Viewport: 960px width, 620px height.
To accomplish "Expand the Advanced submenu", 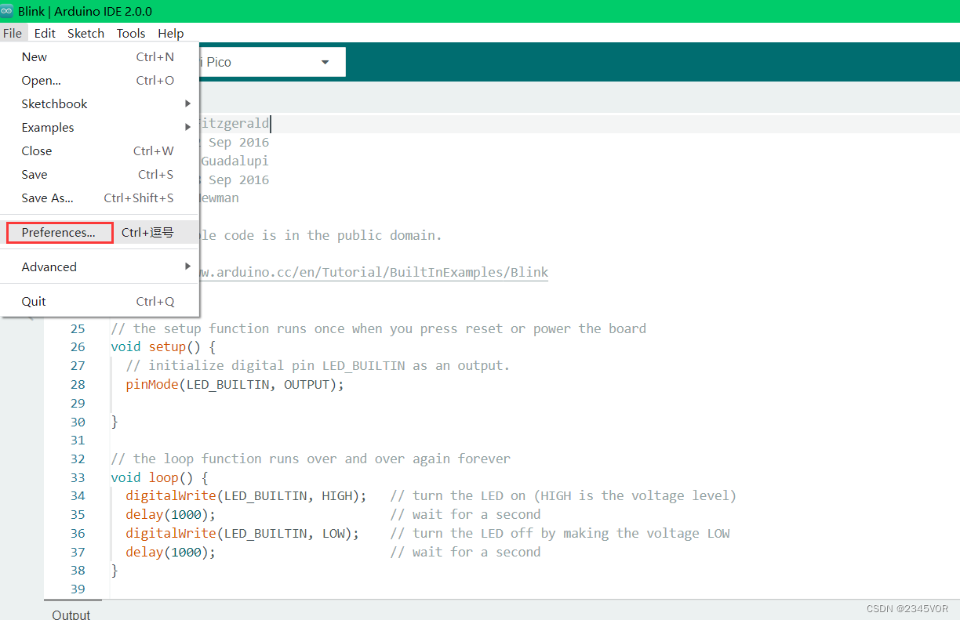I will (100, 266).
